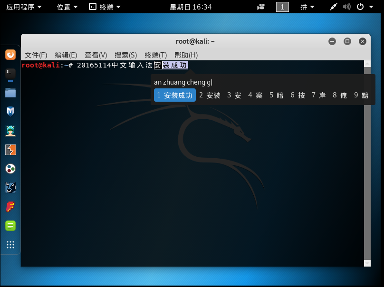Screen dimensions: 384x287
Task: Click the screen recording camera icon
Action: click(x=261, y=7)
